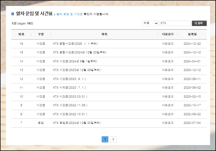Viewport: 216px width, 151px height.
Task: Click the 구분 column header
Action: pos(41,34)
